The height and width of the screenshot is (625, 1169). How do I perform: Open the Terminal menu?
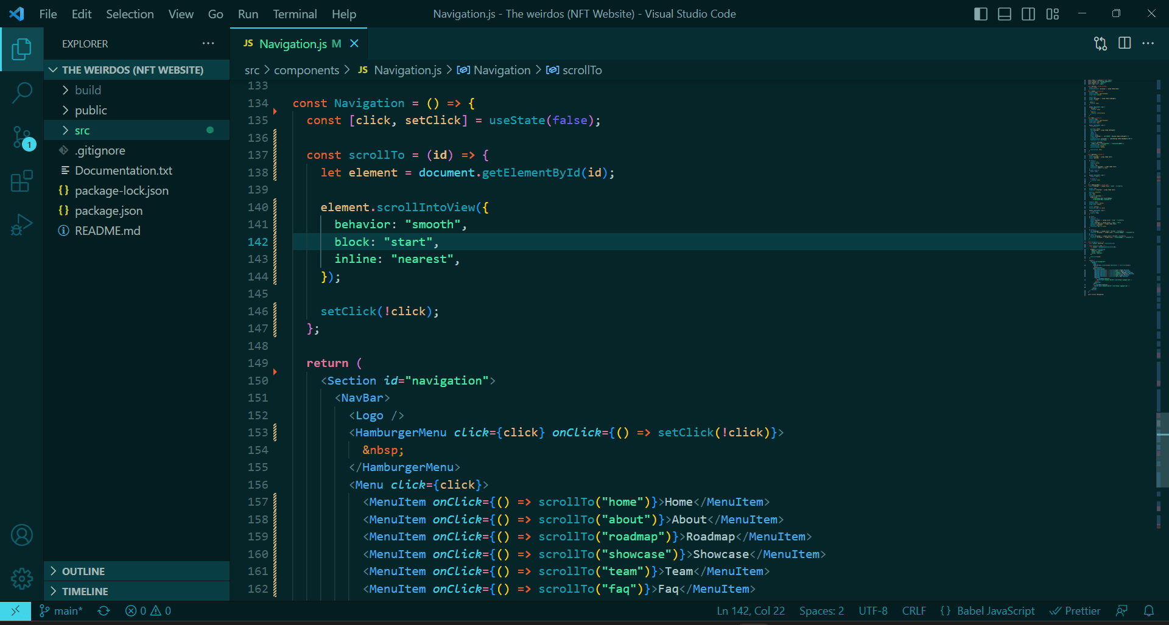(x=295, y=13)
